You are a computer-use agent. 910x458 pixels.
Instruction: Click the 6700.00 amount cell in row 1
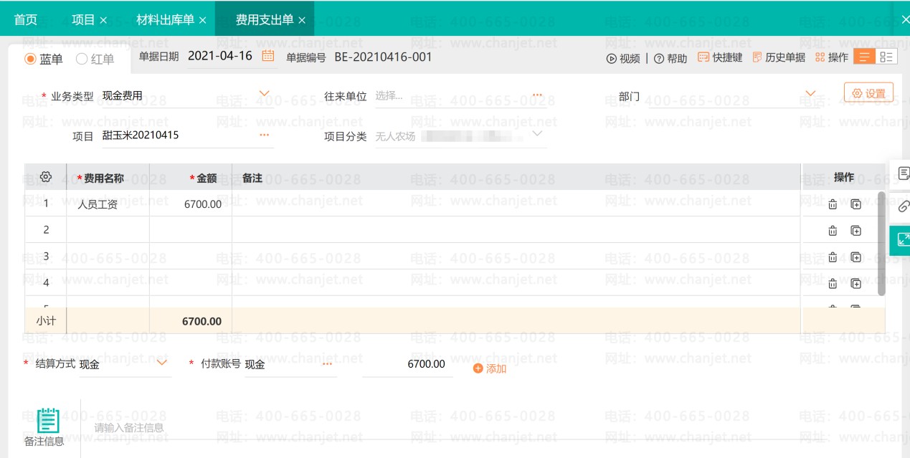click(x=191, y=204)
